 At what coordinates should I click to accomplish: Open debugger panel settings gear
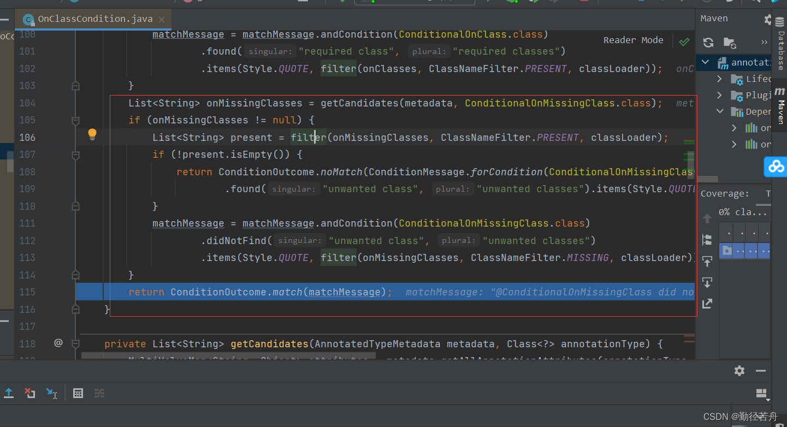coord(739,371)
